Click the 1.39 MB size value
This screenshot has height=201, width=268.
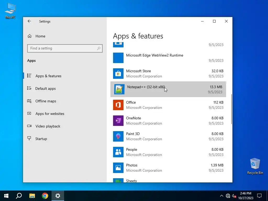coord(217,165)
